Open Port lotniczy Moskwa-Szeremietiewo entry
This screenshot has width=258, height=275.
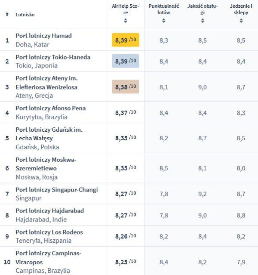46,164
